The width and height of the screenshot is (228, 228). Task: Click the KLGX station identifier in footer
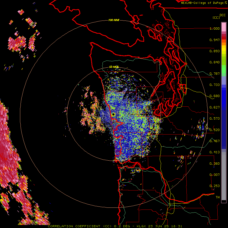(x=141, y=226)
